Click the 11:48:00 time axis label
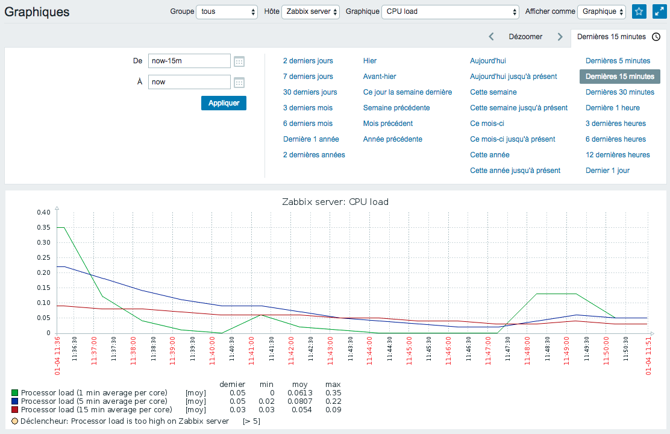This screenshot has width=670, height=434. tap(527, 351)
